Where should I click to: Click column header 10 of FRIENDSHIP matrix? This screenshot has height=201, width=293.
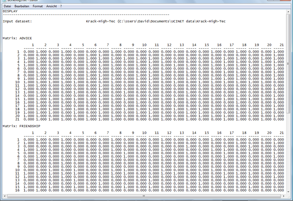point(144,133)
